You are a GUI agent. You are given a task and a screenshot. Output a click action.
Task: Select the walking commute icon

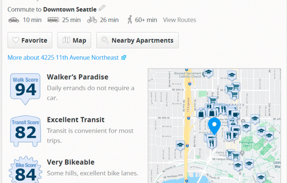point(129,20)
